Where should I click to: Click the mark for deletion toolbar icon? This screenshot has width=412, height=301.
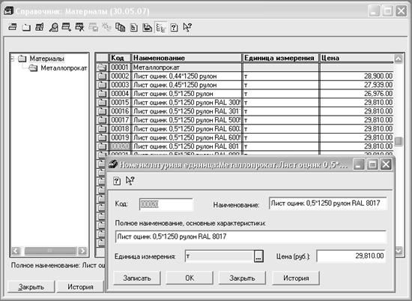79,27
